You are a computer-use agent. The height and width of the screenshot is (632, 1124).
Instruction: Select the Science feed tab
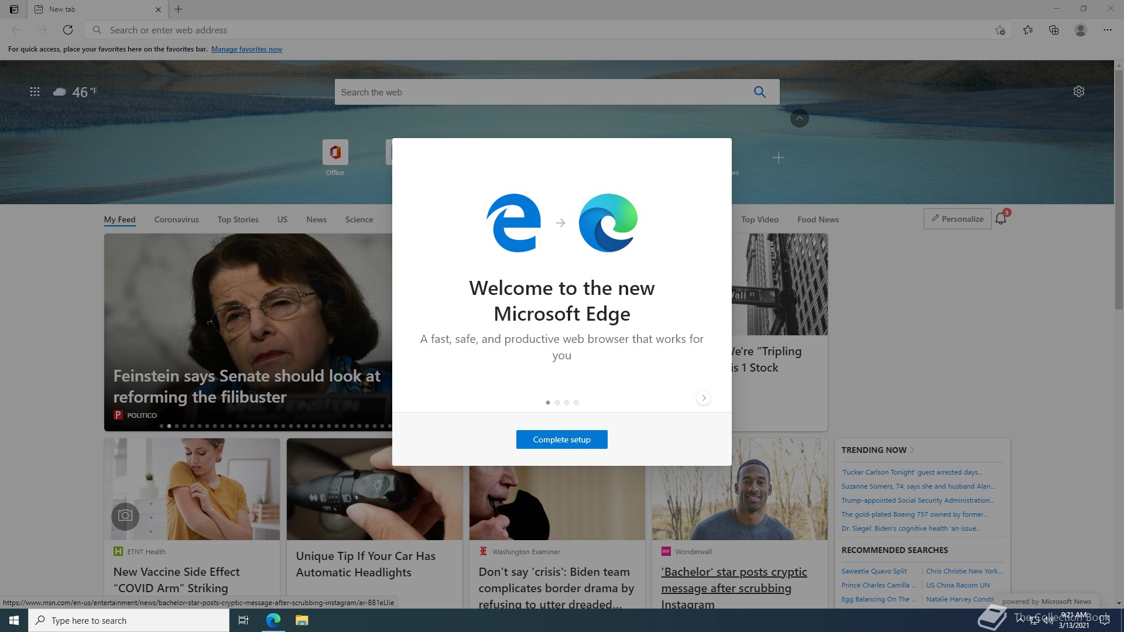tap(359, 219)
